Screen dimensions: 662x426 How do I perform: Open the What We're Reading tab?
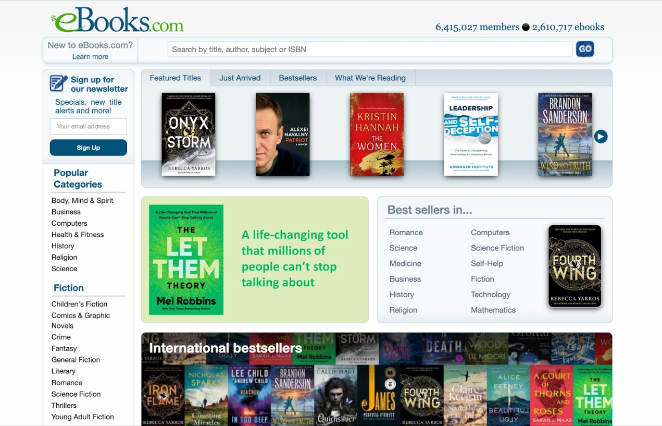(x=370, y=78)
